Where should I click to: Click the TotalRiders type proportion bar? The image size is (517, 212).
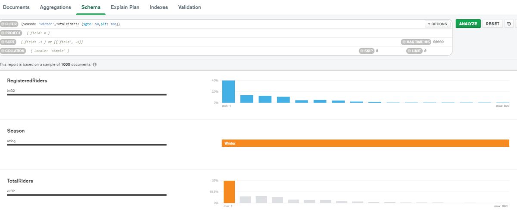pyautogui.click(x=87, y=195)
